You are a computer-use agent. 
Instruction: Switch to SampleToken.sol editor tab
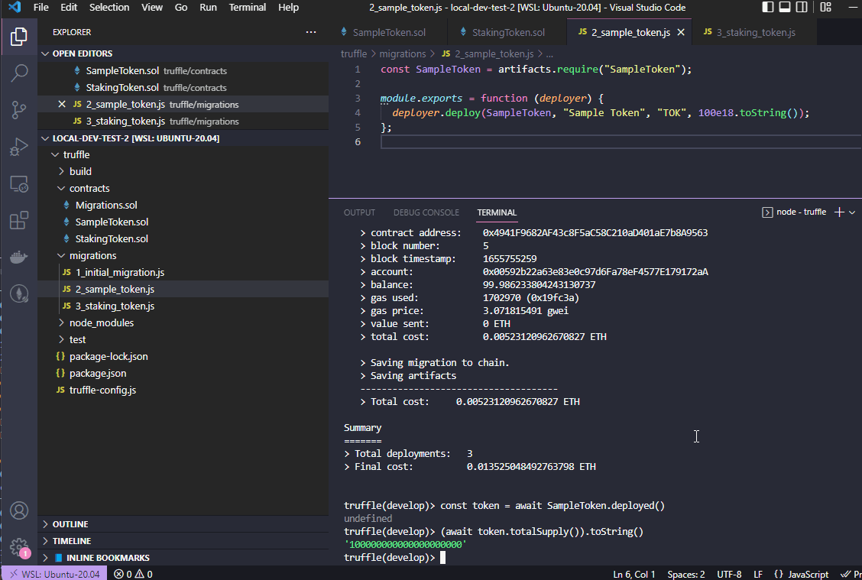[x=388, y=32]
